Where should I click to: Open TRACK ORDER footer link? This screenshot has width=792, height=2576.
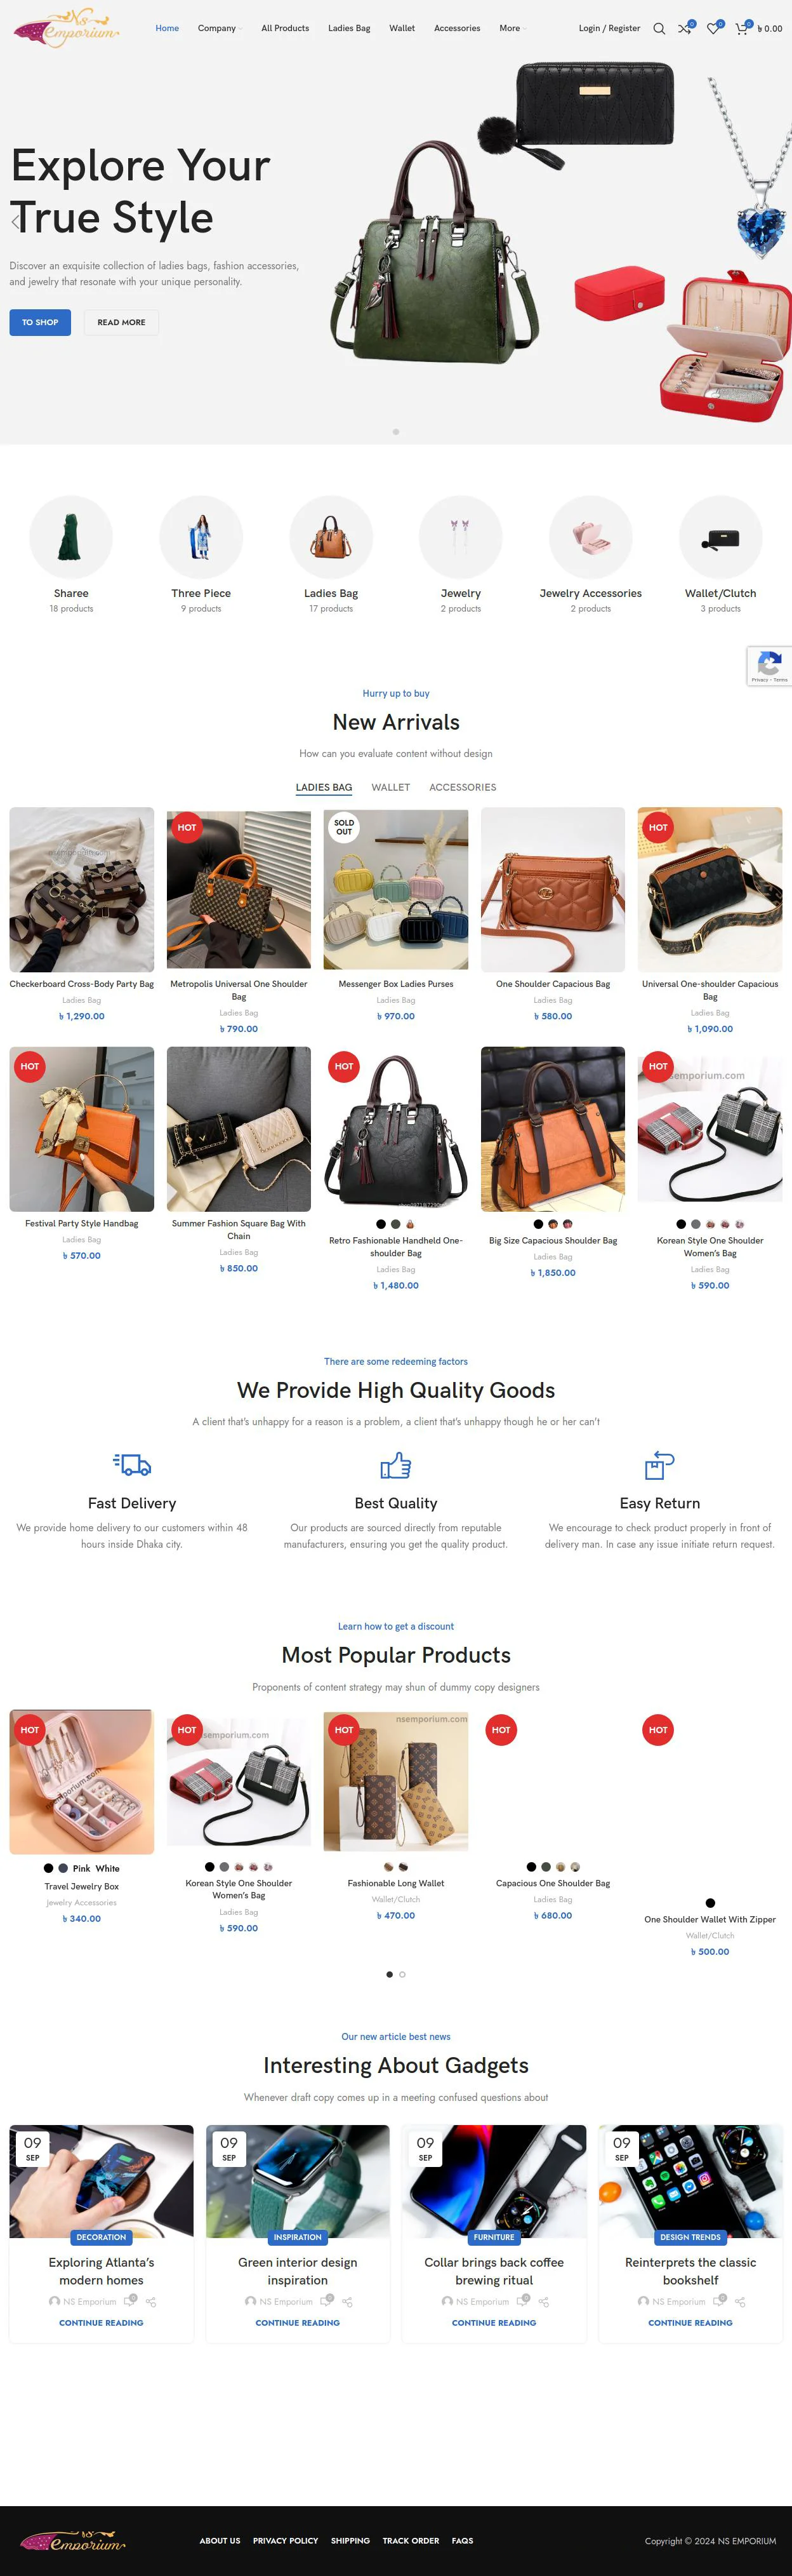coord(411,2540)
